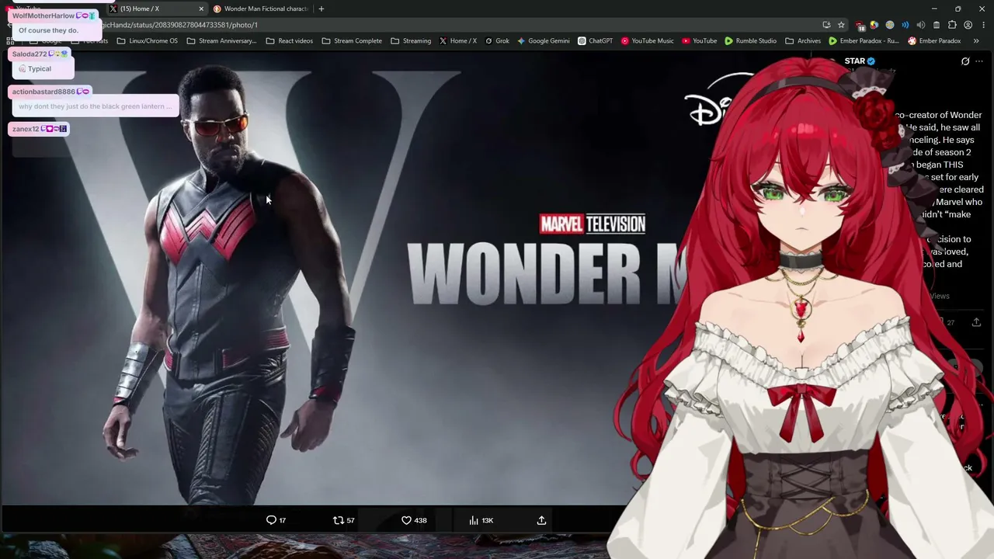Open the Archives bookmark folder

803,41
